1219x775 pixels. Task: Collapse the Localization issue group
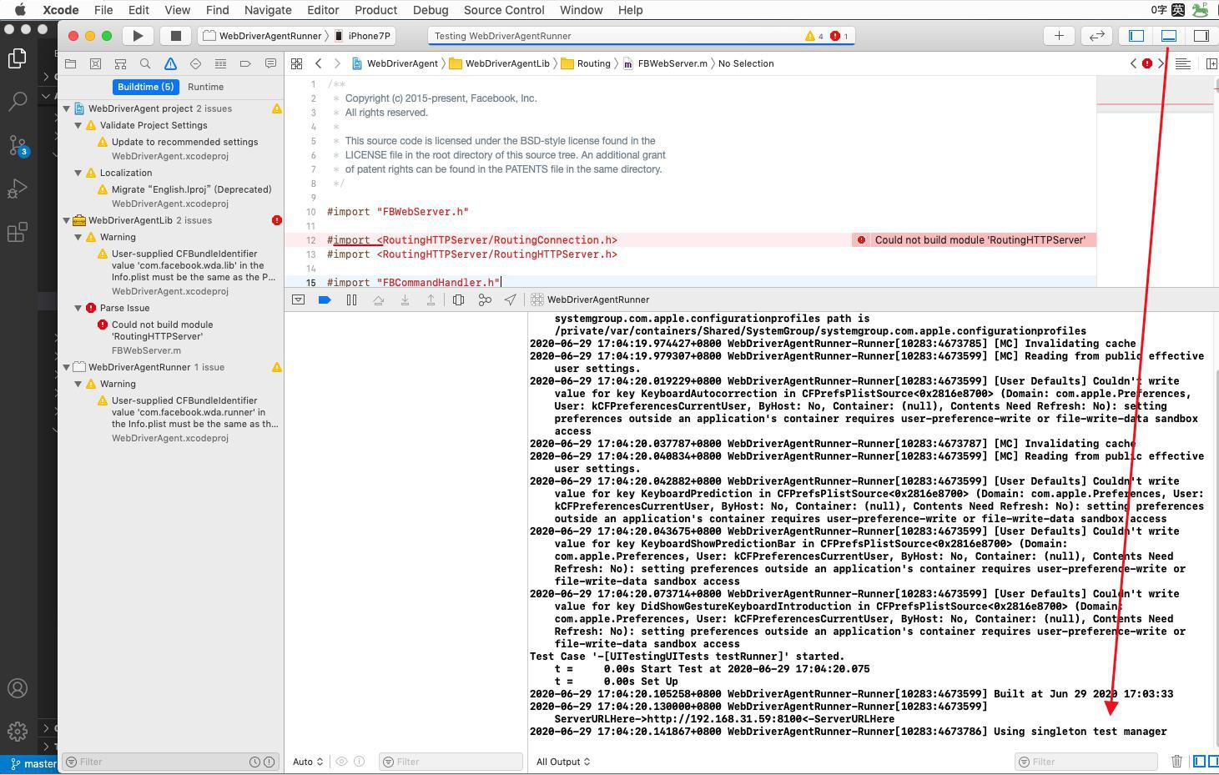[78, 173]
